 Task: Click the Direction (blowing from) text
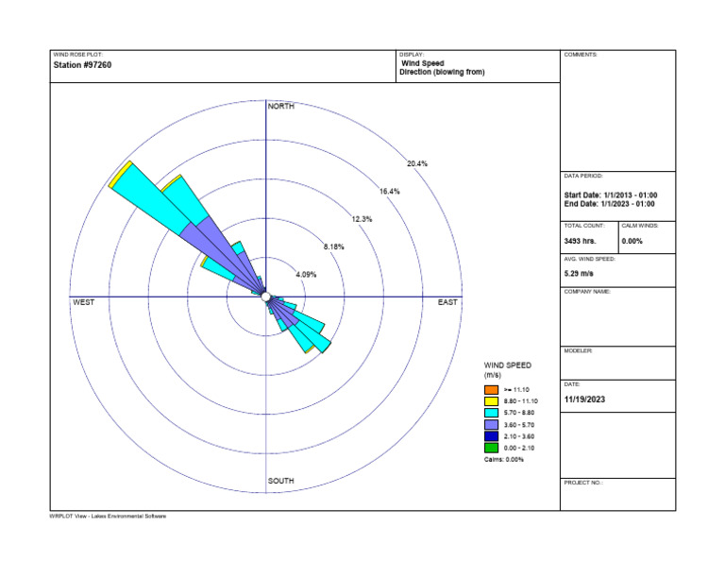point(442,72)
